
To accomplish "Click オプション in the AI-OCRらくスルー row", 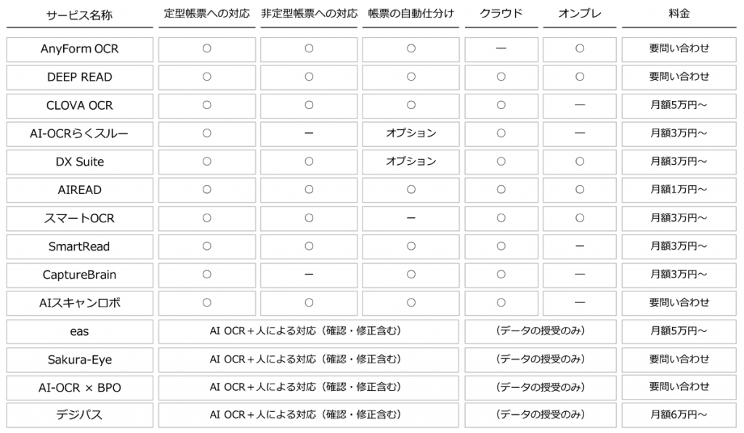I will click(x=411, y=133).
